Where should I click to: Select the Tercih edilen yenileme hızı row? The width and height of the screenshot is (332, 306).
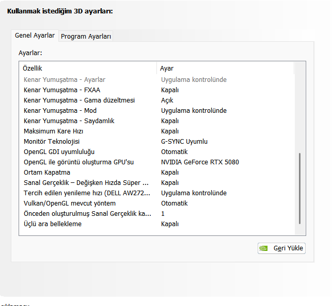pos(87,193)
